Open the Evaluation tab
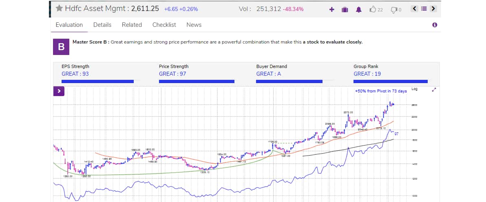This screenshot has height=202, width=486. [x=69, y=25]
